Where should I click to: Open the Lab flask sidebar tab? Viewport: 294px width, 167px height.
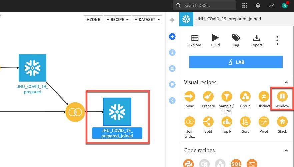click(x=172, y=100)
